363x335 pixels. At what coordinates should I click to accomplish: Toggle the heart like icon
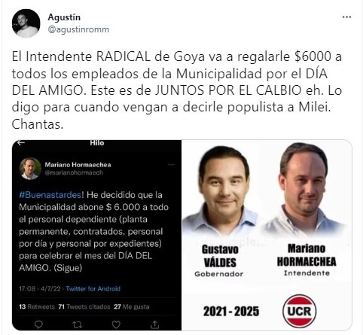click(x=116, y=324)
